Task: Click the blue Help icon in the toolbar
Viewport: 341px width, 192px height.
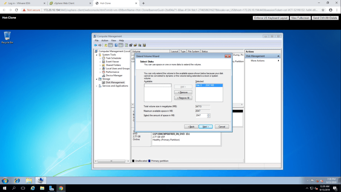Action: [x=116, y=45]
